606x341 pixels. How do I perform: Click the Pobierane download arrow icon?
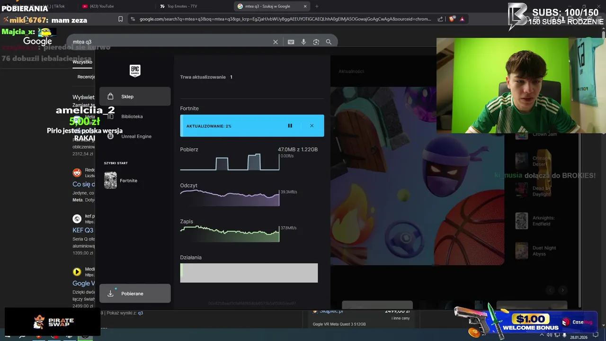[110, 294]
